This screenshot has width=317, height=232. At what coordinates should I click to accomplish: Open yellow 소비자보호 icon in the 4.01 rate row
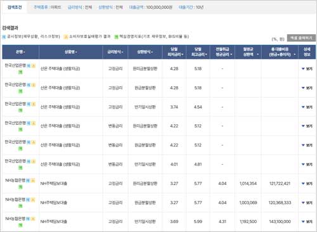click(33, 162)
